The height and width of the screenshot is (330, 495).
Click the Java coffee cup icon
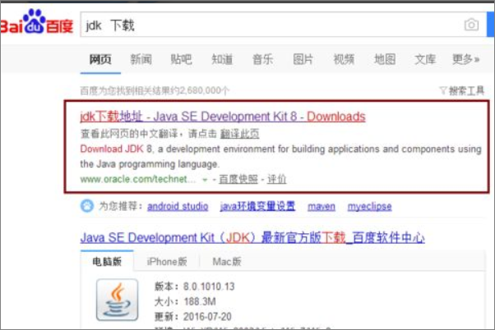pyautogui.click(x=115, y=299)
